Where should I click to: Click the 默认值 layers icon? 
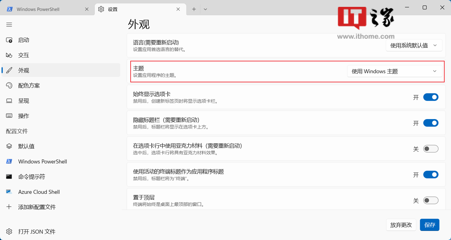coord(9,146)
